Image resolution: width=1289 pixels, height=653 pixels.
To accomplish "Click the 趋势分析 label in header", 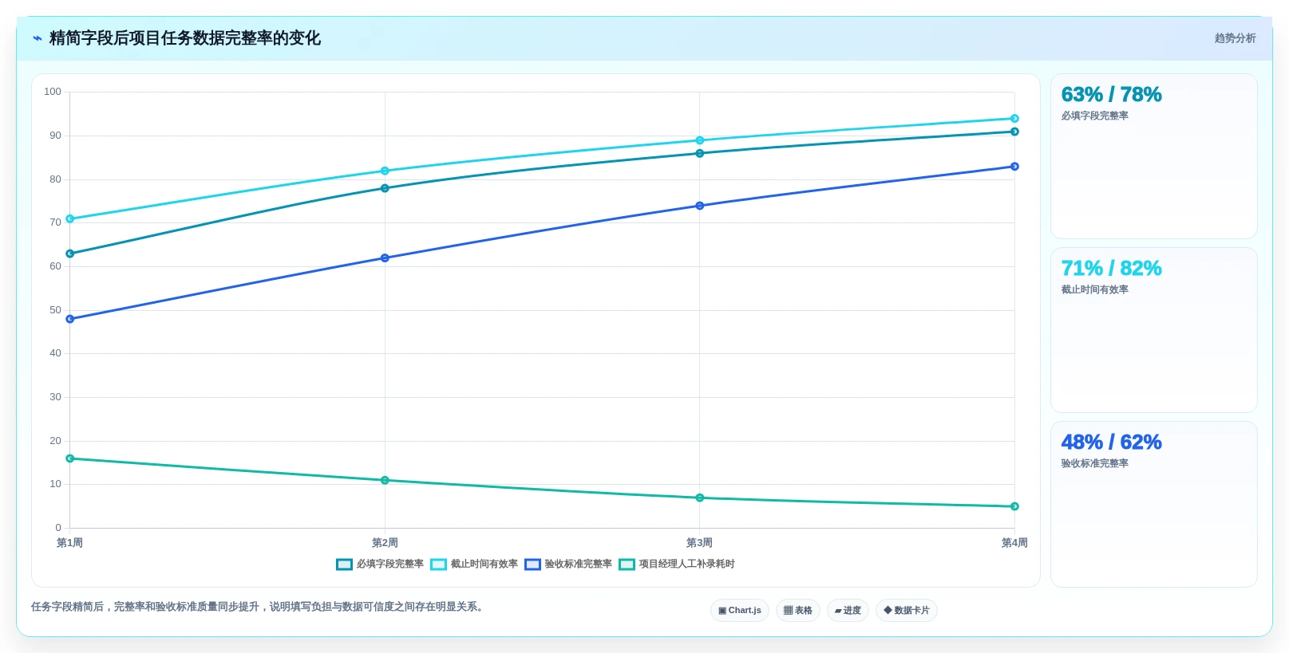I will click(1235, 38).
